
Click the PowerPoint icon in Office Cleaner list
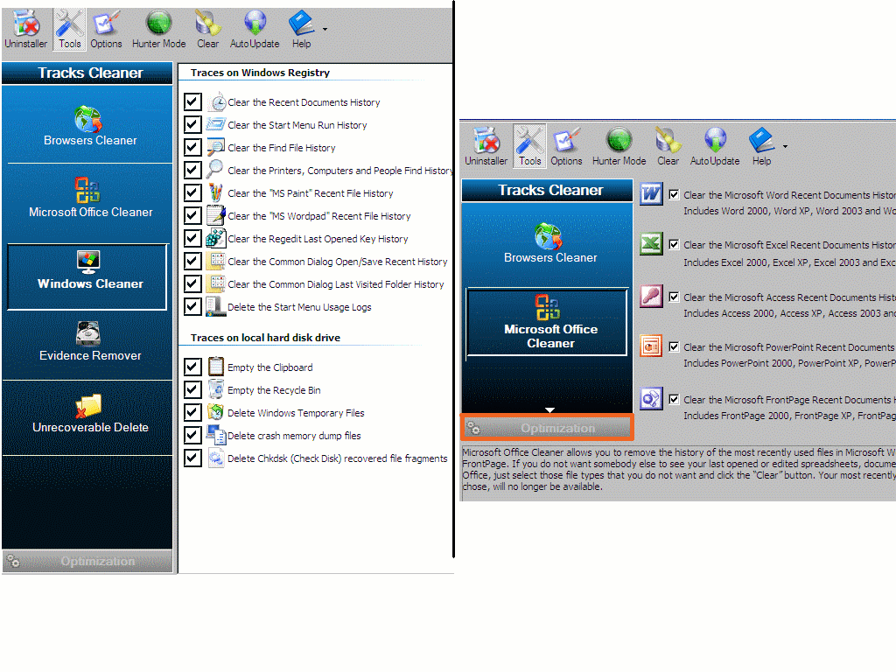[x=651, y=346]
